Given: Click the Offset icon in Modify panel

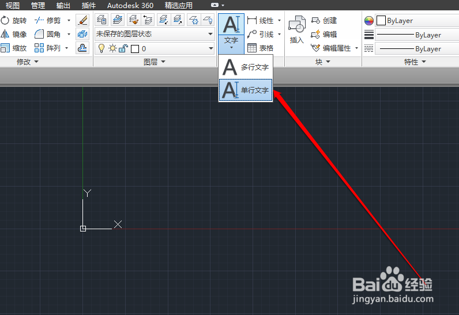Looking at the screenshot, I should click(82, 48).
